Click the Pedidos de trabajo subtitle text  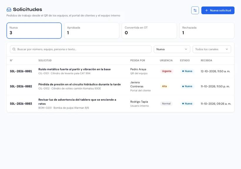63,16
